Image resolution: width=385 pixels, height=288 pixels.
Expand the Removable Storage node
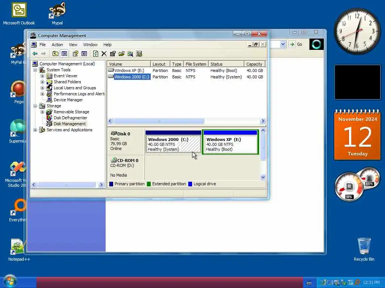[x=42, y=112]
